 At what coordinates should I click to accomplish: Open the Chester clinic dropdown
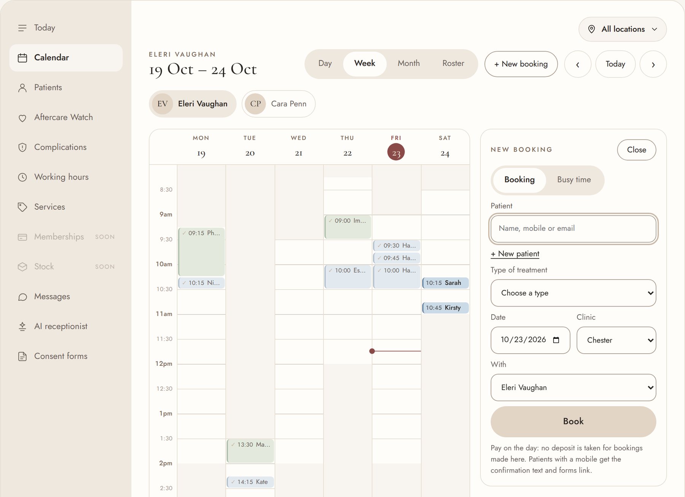(616, 340)
